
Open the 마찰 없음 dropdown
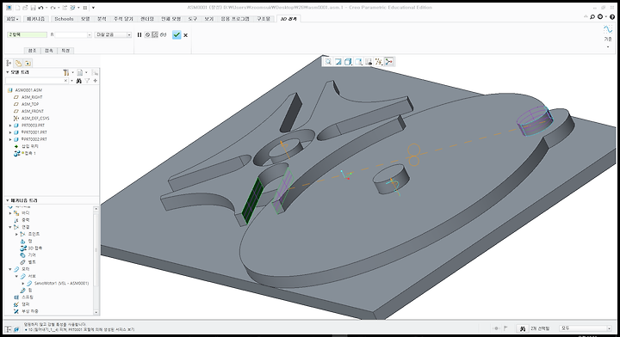click(129, 35)
